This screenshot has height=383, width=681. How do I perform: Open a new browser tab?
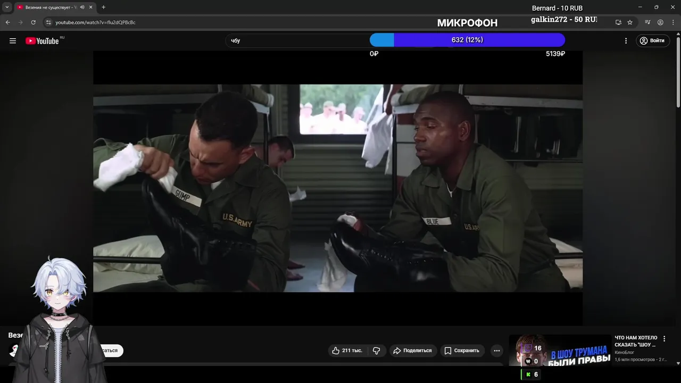pyautogui.click(x=103, y=7)
